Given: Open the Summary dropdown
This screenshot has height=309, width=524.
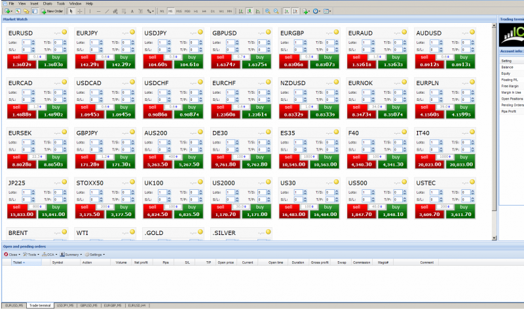Looking at the screenshot, I should click(x=71, y=255).
